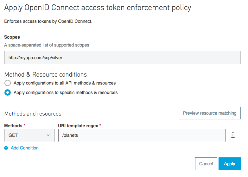Click the 'Methods and resources' section heading
This screenshot has height=177, width=248.
click(x=33, y=114)
